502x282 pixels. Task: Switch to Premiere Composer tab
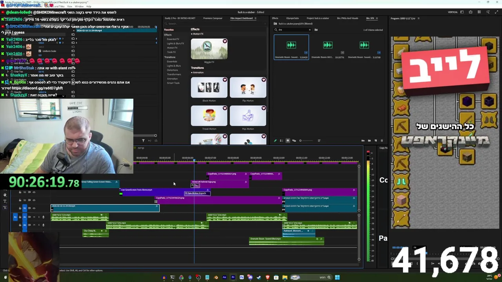point(213,18)
